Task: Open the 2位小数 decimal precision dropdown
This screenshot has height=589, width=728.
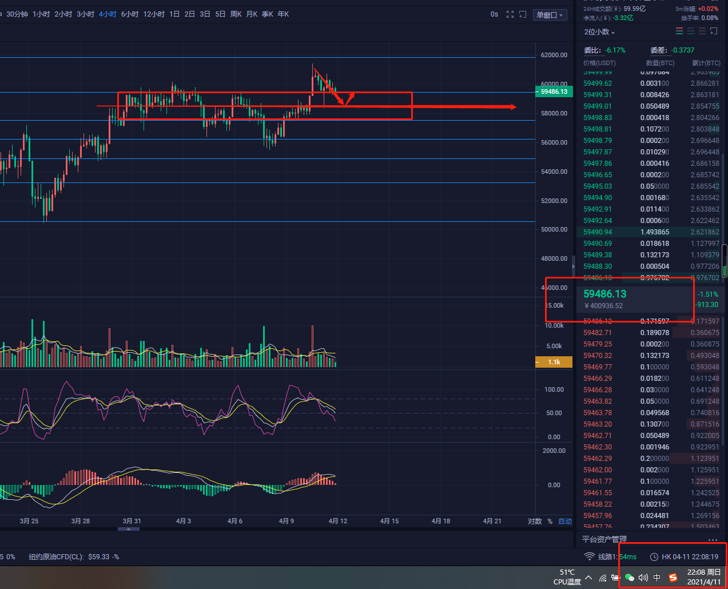Action: pos(599,32)
